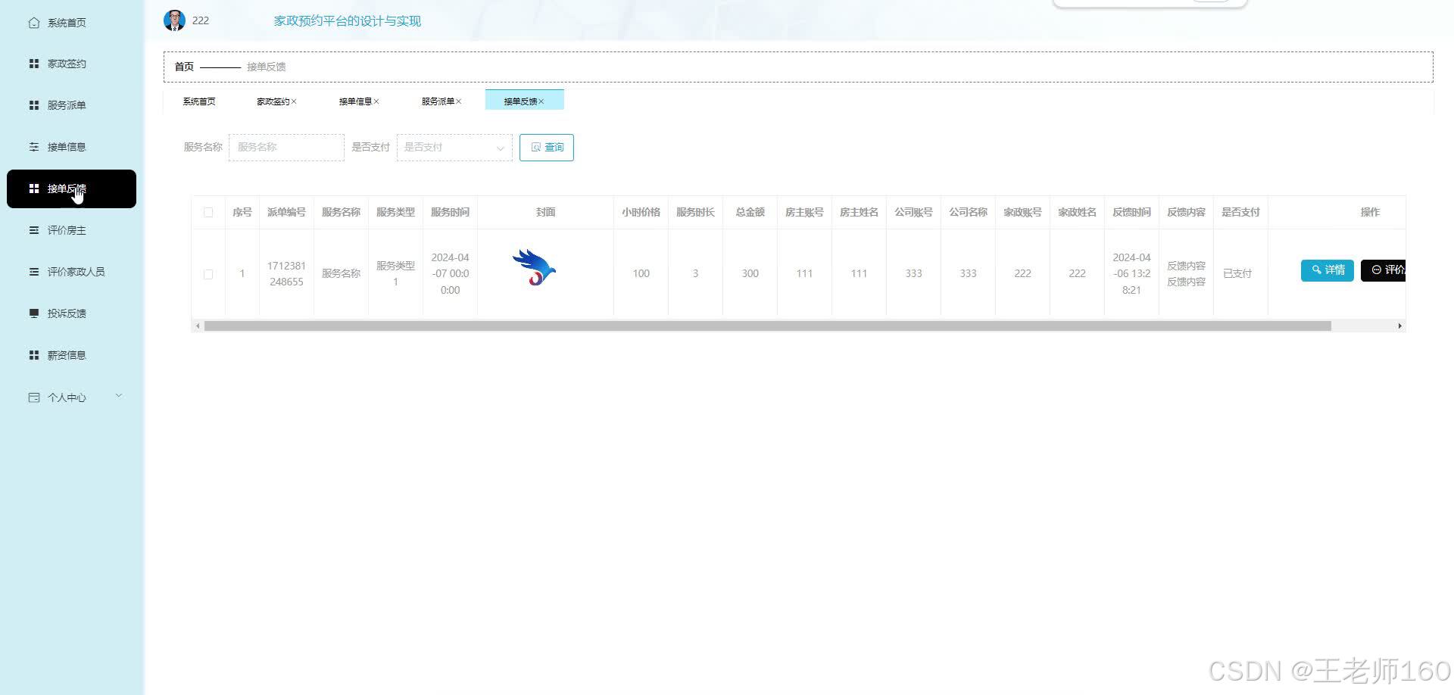Click the black 评价 button in row 1
Screen dimensions: 1454x695
click(x=1384, y=270)
